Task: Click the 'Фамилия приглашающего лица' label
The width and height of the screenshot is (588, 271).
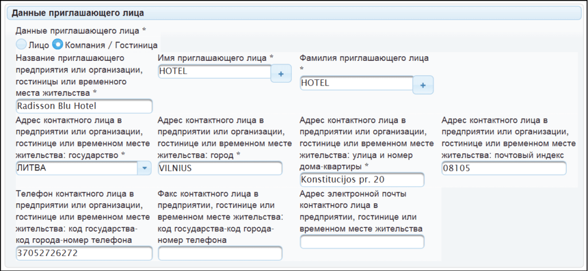Action: 365,58
